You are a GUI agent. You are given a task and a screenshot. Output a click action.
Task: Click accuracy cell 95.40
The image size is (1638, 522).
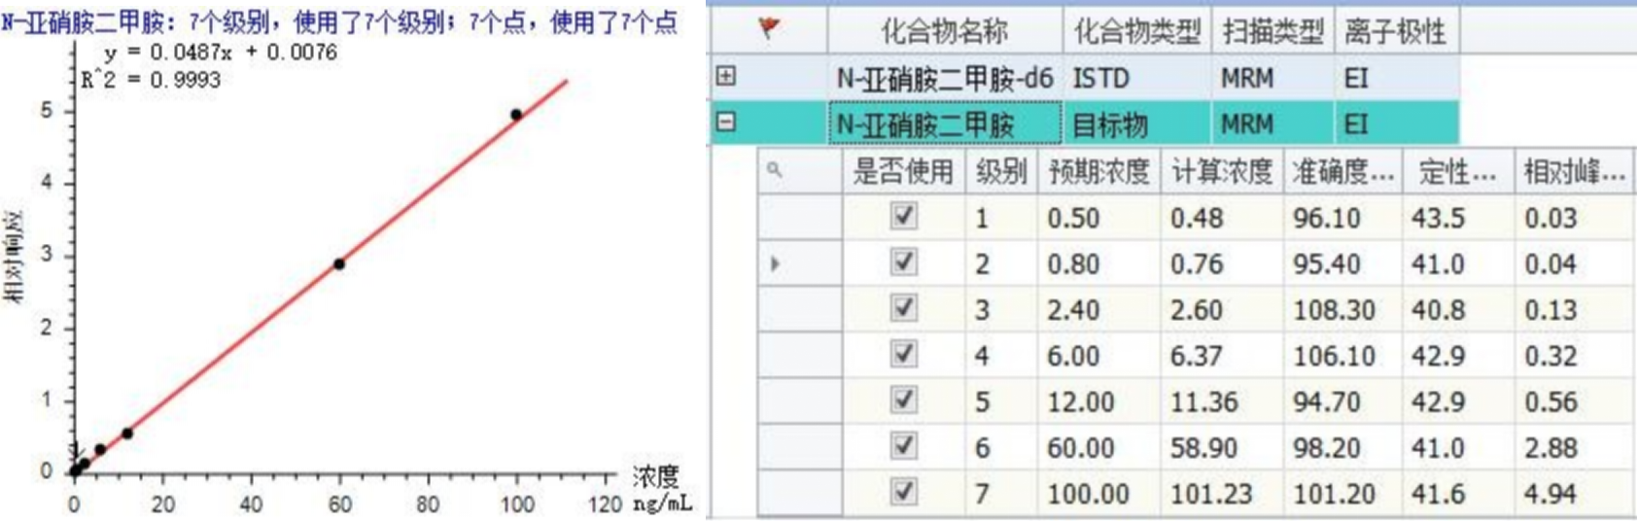point(1342,263)
